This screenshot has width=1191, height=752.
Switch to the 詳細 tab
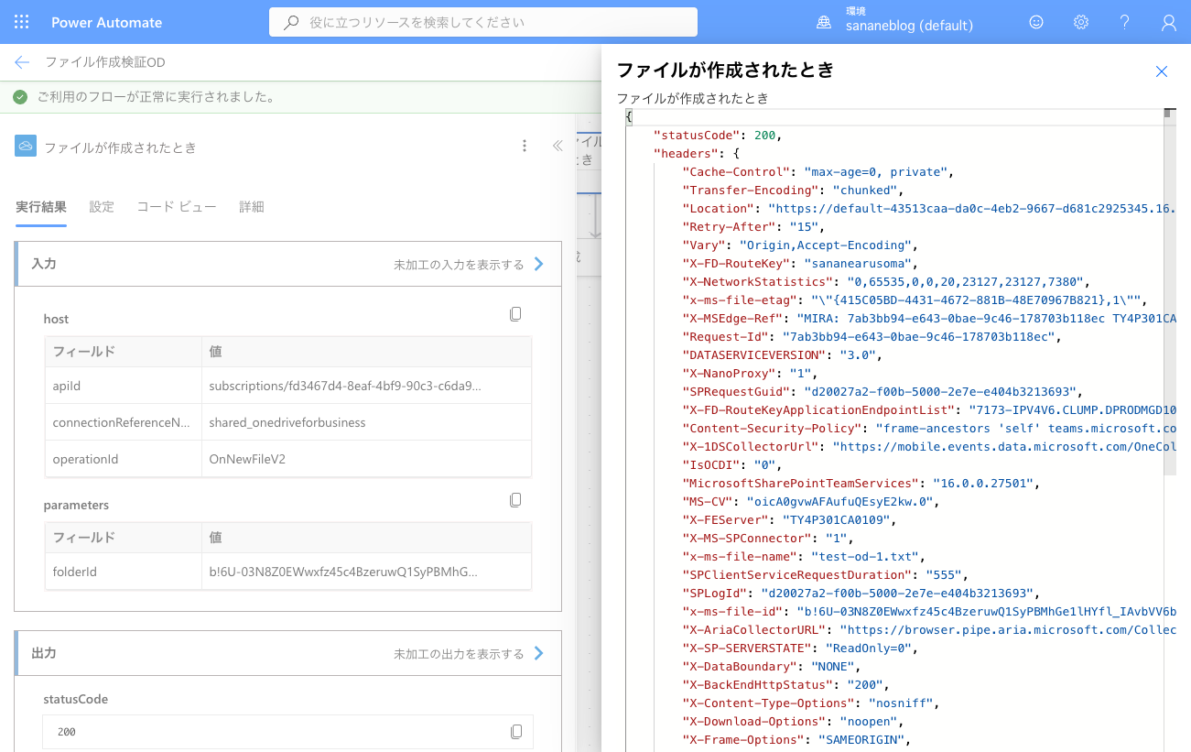(x=252, y=207)
